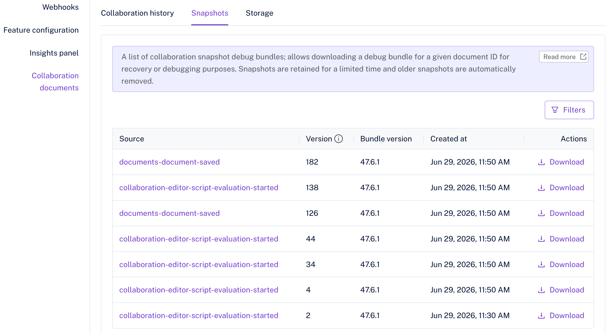
Task: Click version number 182 cell
Action: pos(312,162)
